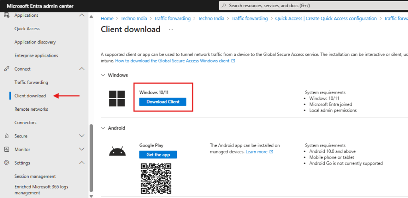
Task: Click the Monitor chart icon in the sidebar
Action: click(7, 149)
